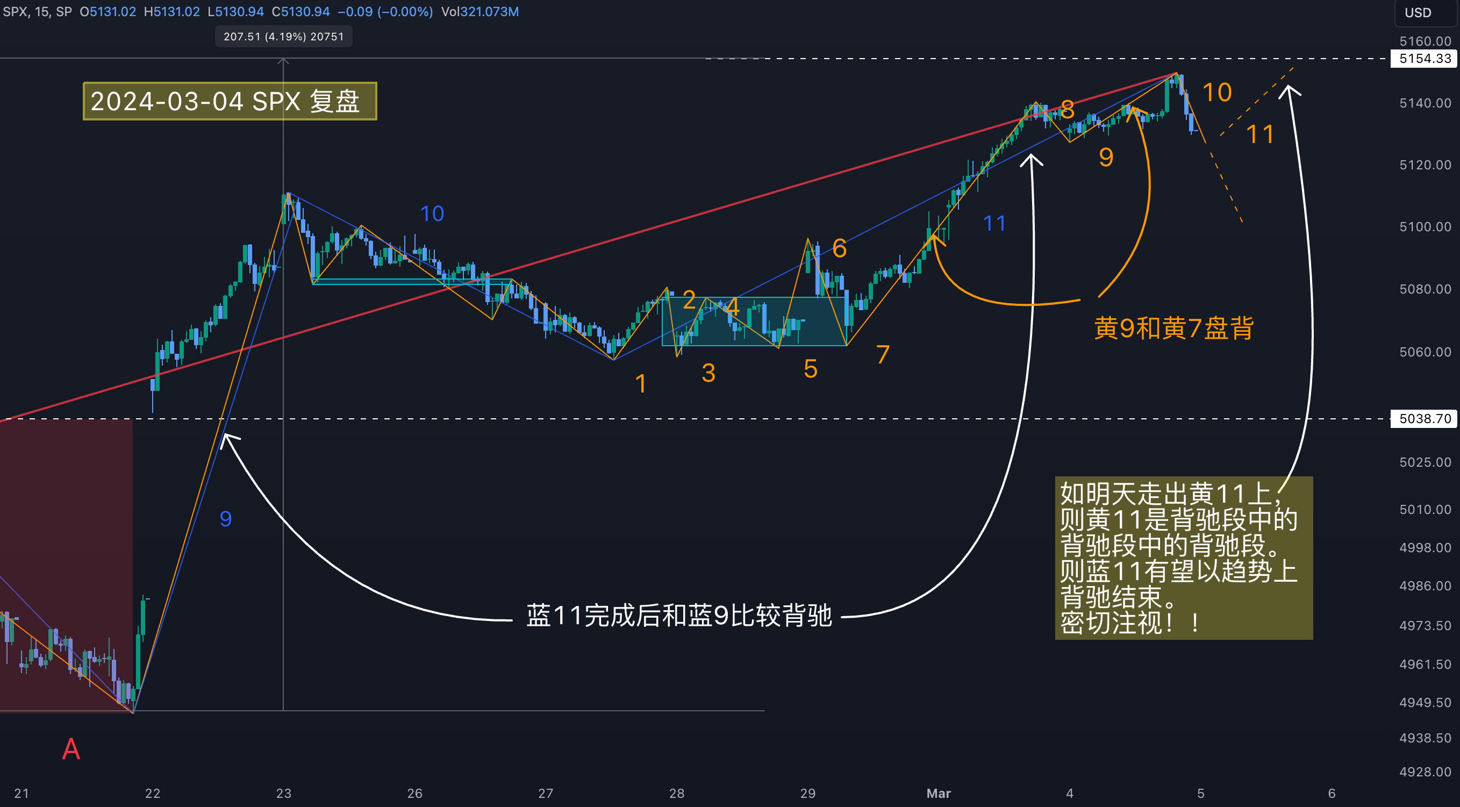
Task: Select the red letter A label
Action: point(71,749)
